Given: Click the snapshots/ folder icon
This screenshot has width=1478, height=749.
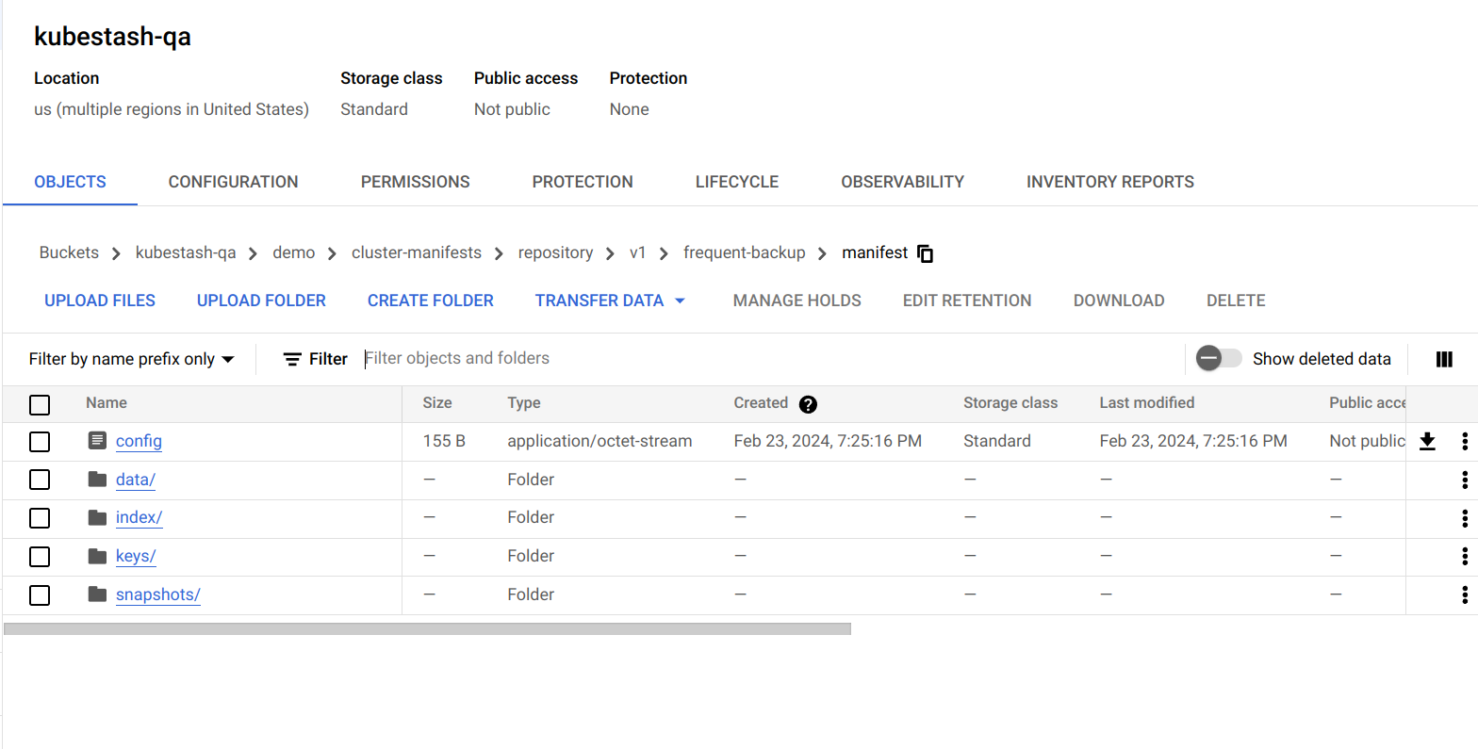Looking at the screenshot, I should tap(97, 594).
